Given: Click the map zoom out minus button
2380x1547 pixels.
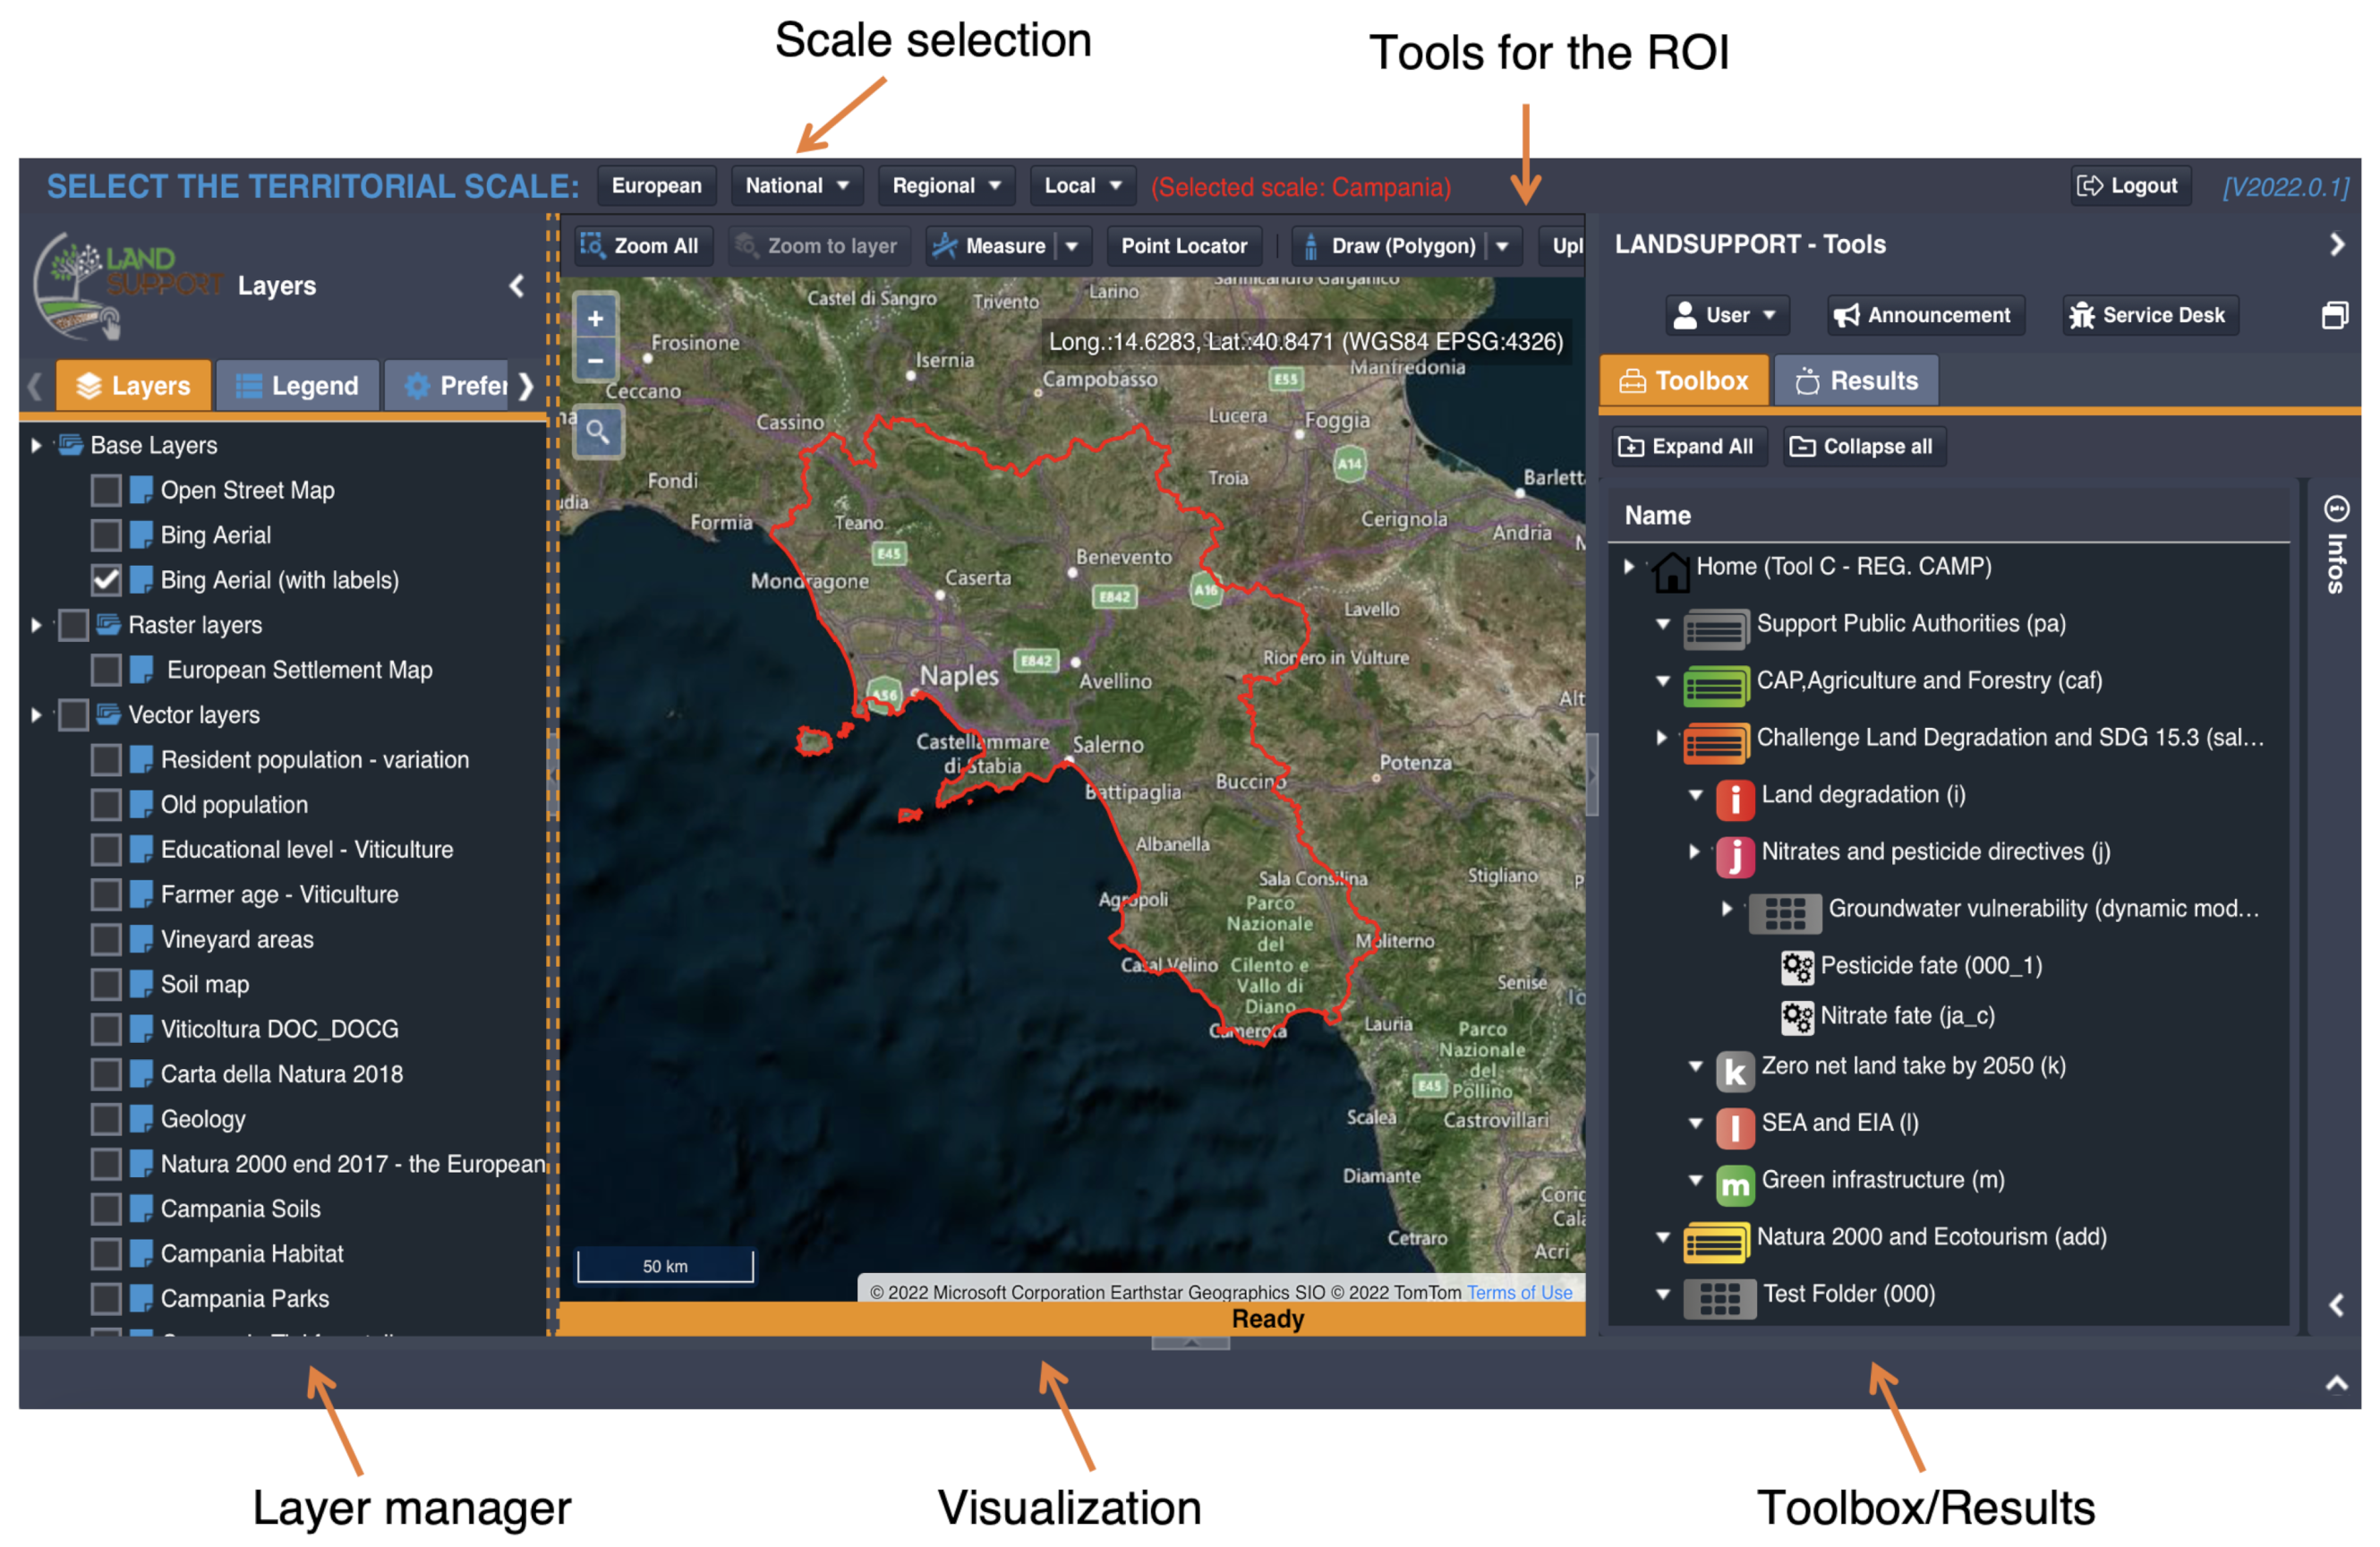Looking at the screenshot, I should [x=595, y=360].
